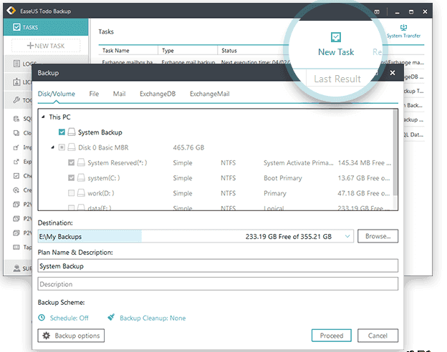Collapse the This PC tree node
Screen dimensions: 447x352
pos(43,117)
